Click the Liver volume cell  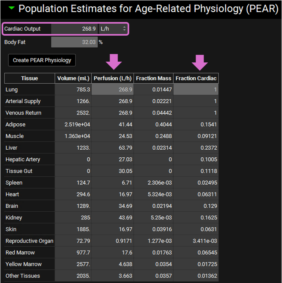click(73, 148)
